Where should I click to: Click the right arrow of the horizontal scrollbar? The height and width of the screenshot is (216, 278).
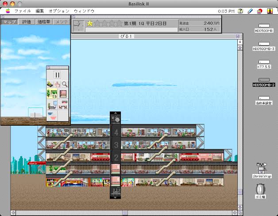(235, 212)
